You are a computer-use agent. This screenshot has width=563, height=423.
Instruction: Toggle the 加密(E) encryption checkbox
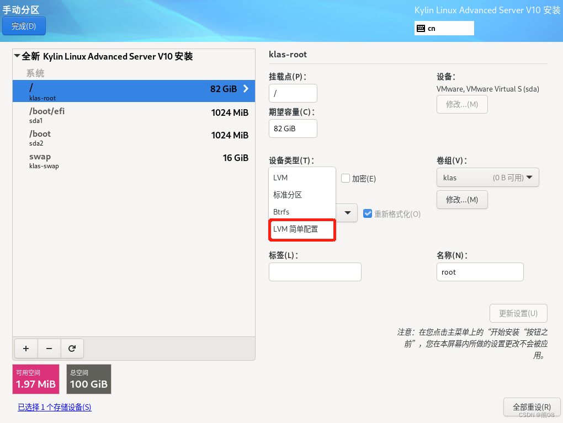pos(346,178)
